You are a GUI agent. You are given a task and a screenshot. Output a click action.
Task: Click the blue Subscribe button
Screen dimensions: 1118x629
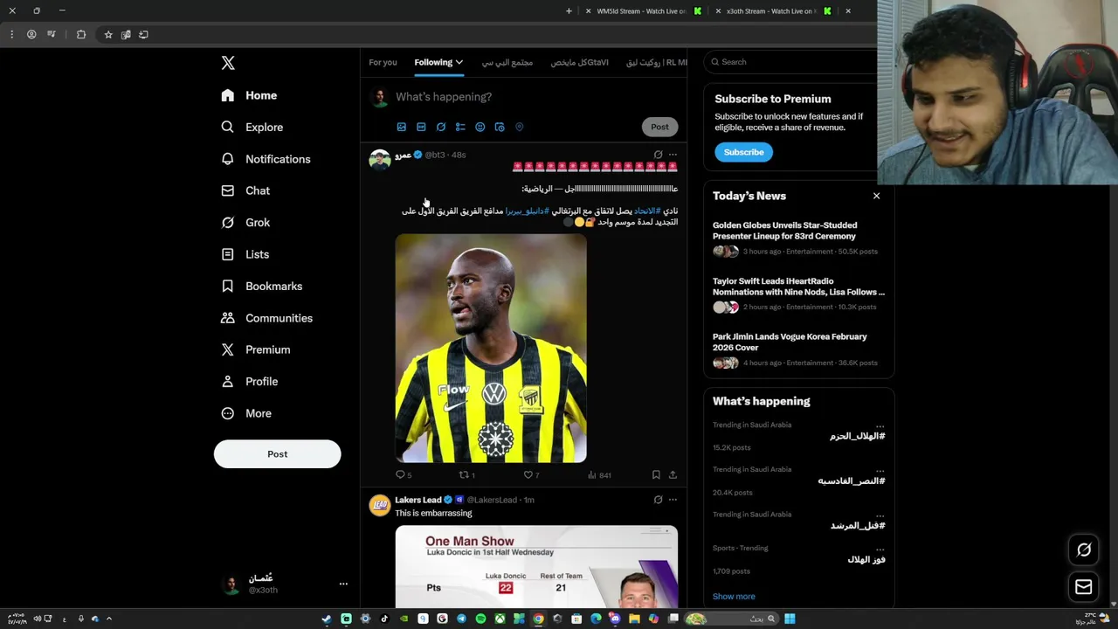point(743,152)
